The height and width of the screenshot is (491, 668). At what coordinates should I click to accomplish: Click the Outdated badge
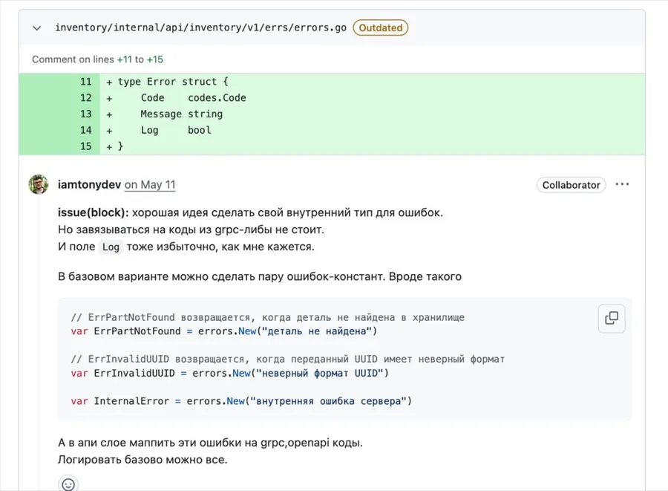[x=381, y=27]
